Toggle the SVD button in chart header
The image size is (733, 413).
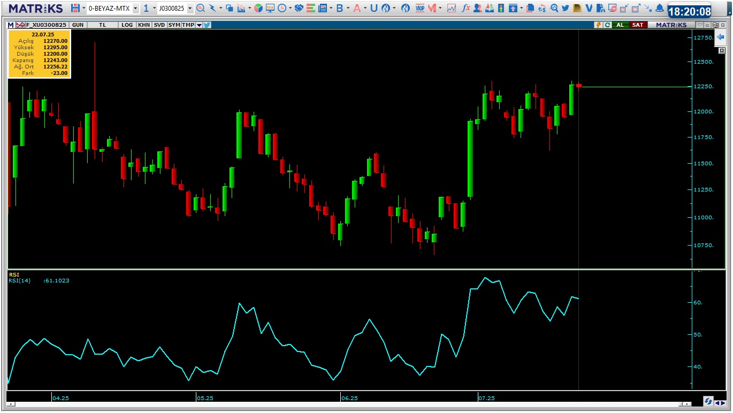[x=159, y=25]
